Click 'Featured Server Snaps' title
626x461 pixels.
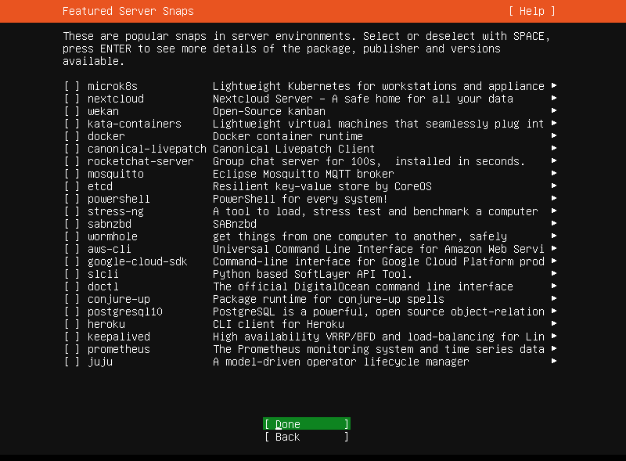pyautogui.click(x=128, y=11)
